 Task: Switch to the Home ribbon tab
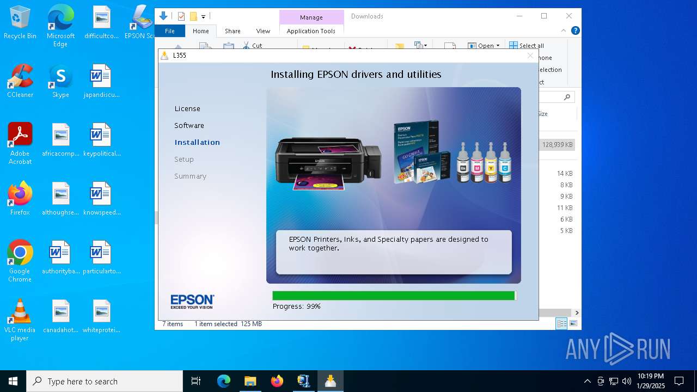[200, 31]
